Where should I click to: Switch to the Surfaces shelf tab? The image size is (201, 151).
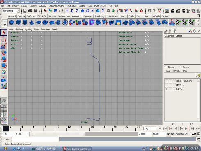pyautogui.click(x=31, y=16)
